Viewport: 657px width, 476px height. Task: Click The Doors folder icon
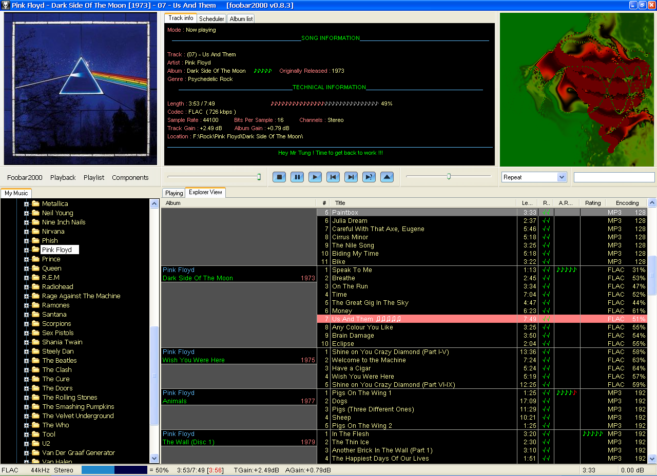[35, 388]
